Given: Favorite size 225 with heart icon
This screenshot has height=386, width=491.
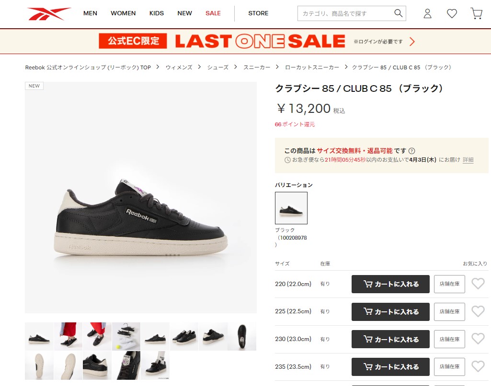Looking at the screenshot, I should [478, 311].
